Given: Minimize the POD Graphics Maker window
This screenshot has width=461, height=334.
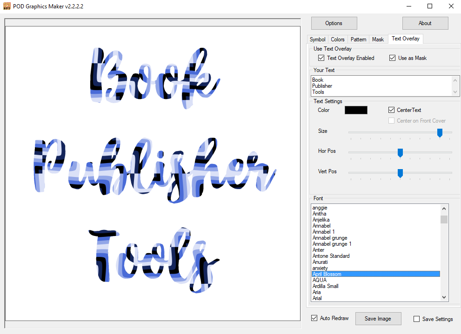Looking at the screenshot, I should (409, 6).
